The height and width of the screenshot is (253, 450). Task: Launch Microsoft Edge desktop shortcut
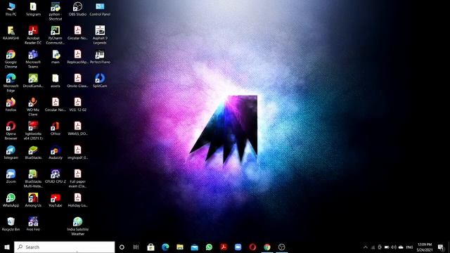point(11,83)
